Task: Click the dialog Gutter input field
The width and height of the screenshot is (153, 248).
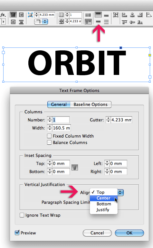Action: [121, 120]
